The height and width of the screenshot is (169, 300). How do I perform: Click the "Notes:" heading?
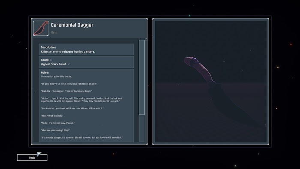point(45,72)
